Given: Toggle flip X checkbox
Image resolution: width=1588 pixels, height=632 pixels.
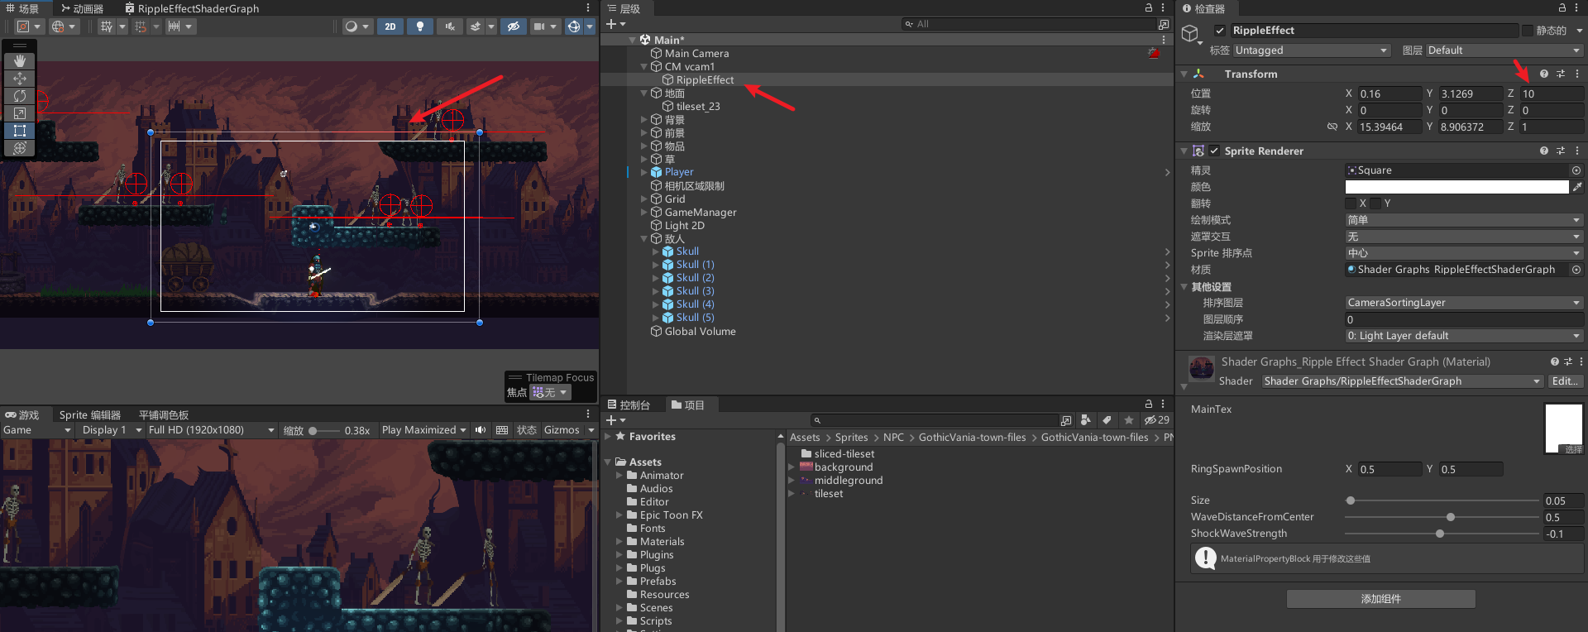Looking at the screenshot, I should tap(1351, 203).
